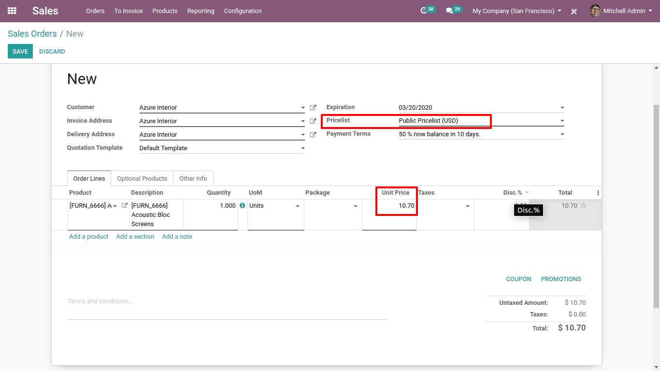Image resolution: width=660 pixels, height=371 pixels.
Task: Switch to the Other Info tab
Action: pyautogui.click(x=193, y=178)
